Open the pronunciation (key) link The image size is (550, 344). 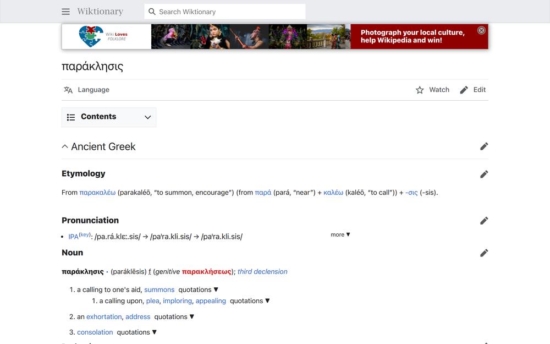pos(85,235)
